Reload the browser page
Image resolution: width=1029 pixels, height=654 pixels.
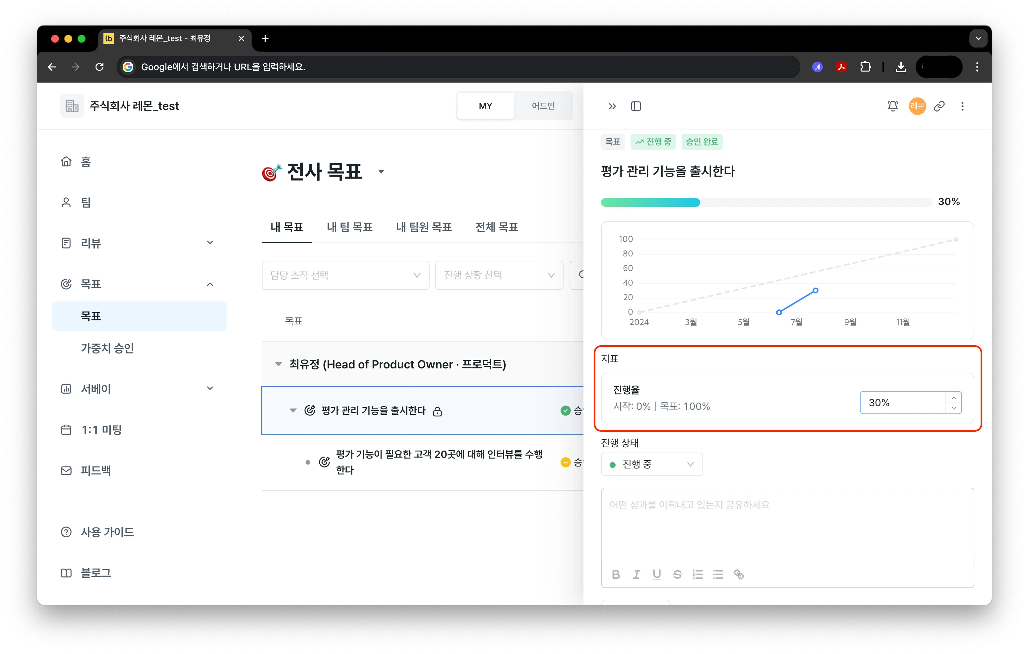(x=99, y=67)
